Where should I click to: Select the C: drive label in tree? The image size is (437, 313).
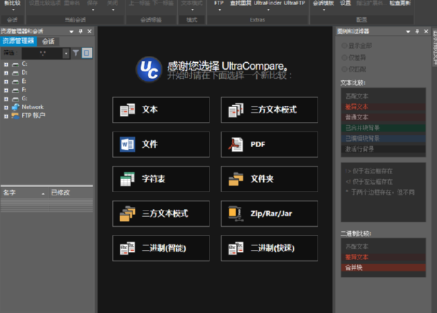[x=24, y=64]
